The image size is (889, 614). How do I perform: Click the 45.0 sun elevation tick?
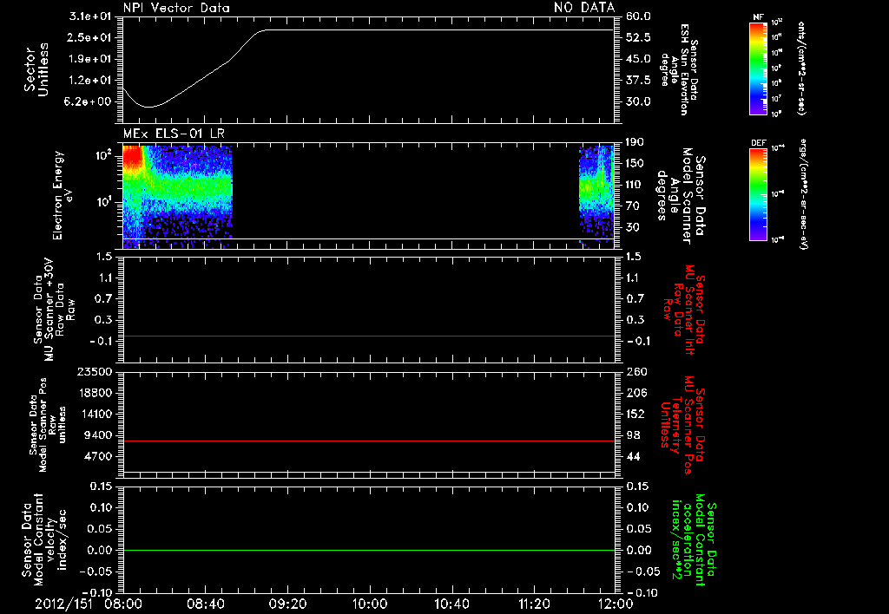(638, 59)
